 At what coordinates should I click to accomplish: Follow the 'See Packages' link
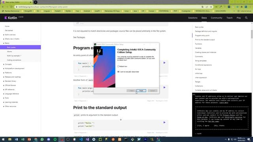click(x=81, y=37)
